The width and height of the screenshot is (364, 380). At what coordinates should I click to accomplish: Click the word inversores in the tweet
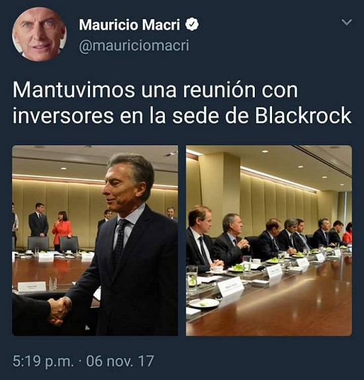(63, 116)
